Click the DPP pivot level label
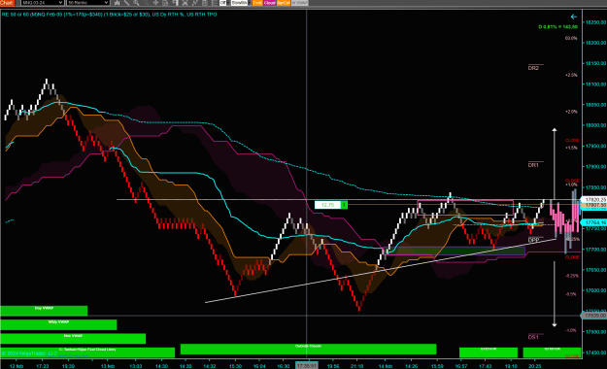Viewport: 607px width, 369px height. 533,240
